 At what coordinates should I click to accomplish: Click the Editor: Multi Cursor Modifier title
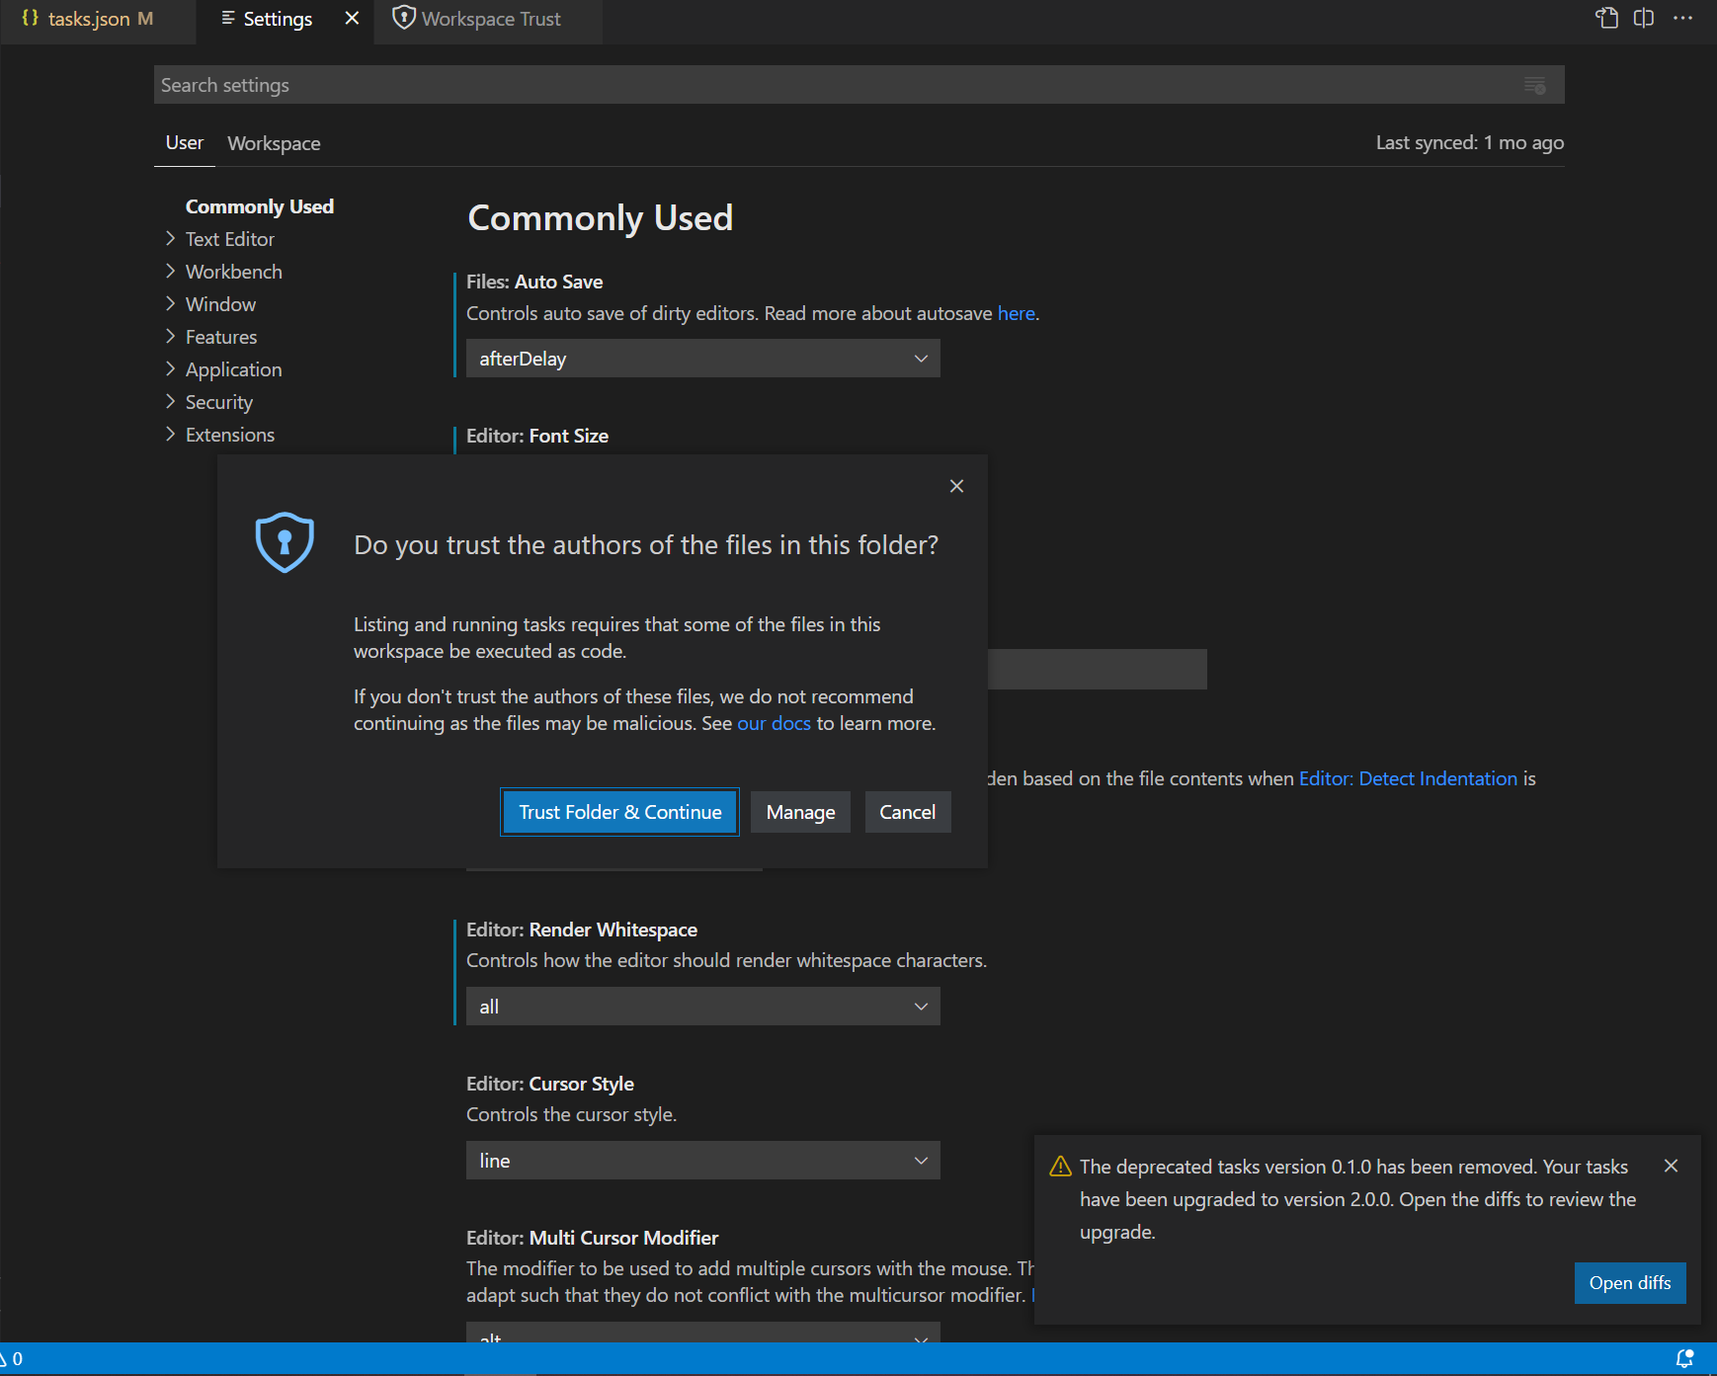(x=592, y=1238)
